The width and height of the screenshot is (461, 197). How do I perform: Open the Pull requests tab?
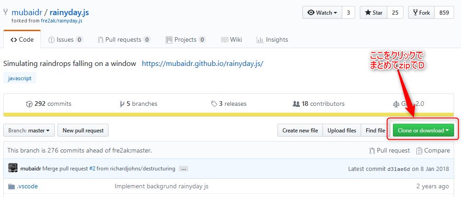[x=124, y=39]
